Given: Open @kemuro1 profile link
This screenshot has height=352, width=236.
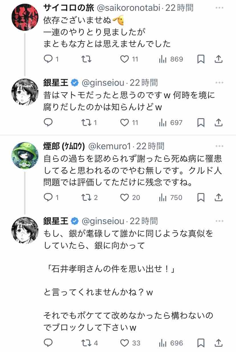Looking at the screenshot, I should [x=110, y=146].
